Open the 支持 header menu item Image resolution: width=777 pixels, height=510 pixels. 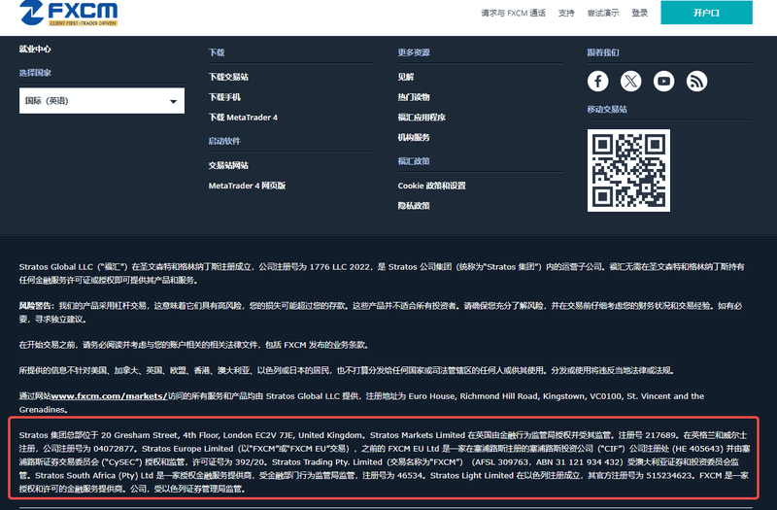pyautogui.click(x=566, y=13)
